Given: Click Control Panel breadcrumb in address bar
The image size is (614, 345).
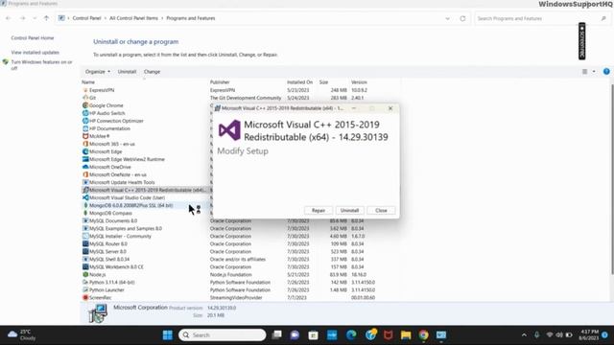Looking at the screenshot, I should coord(87,18).
